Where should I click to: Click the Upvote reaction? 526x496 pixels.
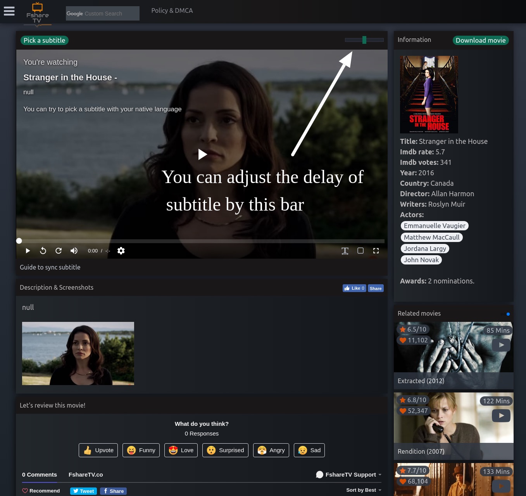pos(98,450)
